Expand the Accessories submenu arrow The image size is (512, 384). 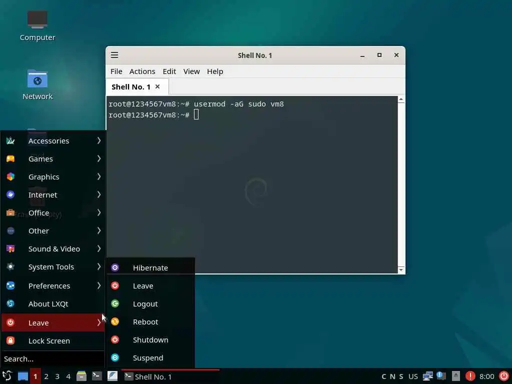click(x=98, y=140)
